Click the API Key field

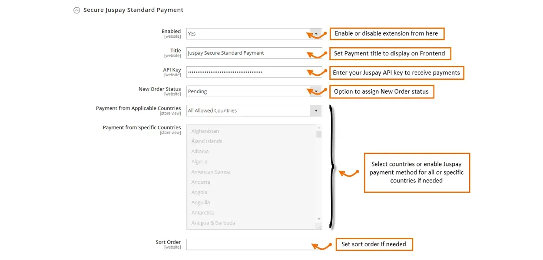pyautogui.click(x=254, y=72)
